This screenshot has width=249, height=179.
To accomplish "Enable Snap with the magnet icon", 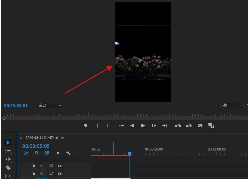I will (36, 153).
